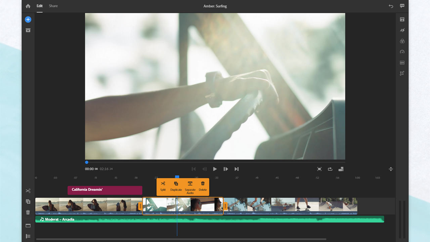
Task: Open the aspect ratio options below preview
Action: pyautogui.click(x=341, y=169)
